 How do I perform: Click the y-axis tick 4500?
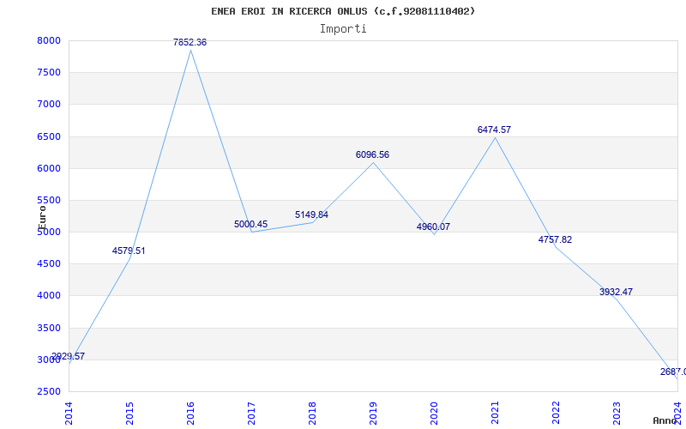coord(49,264)
